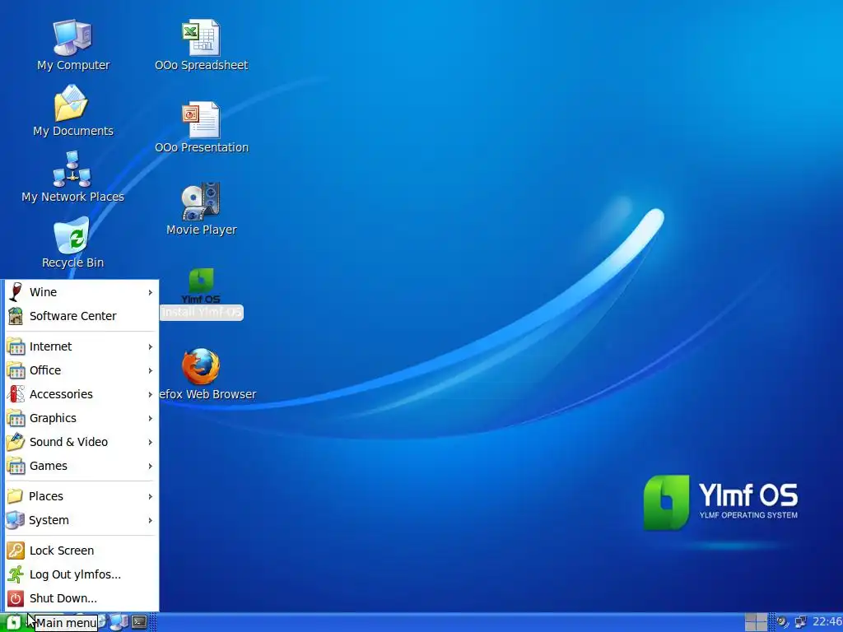Open the terminal launcher on the taskbar
The width and height of the screenshot is (843, 632).
139,622
